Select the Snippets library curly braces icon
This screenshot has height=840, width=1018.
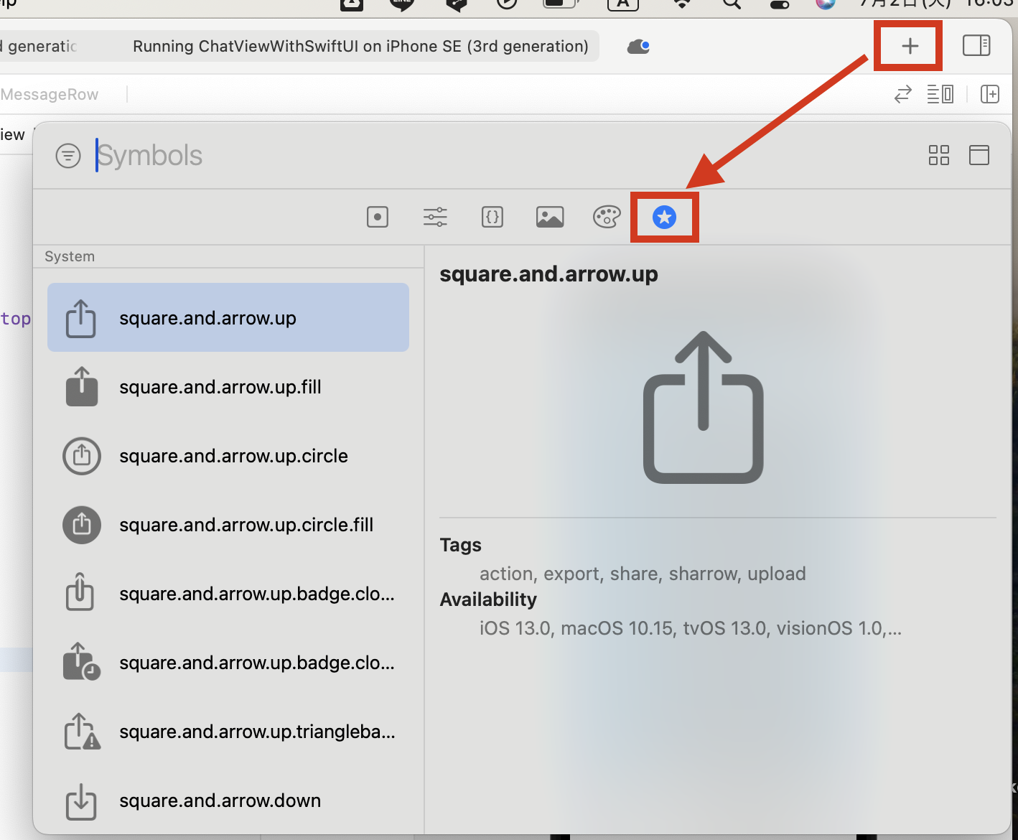coord(492,217)
